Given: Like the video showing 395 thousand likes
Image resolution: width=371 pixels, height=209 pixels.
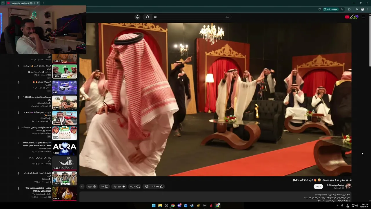Looking at the screenshot, I should point(158,186).
